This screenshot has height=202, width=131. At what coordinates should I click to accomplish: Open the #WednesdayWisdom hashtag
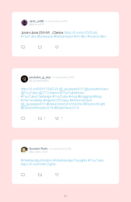tap(37, 160)
